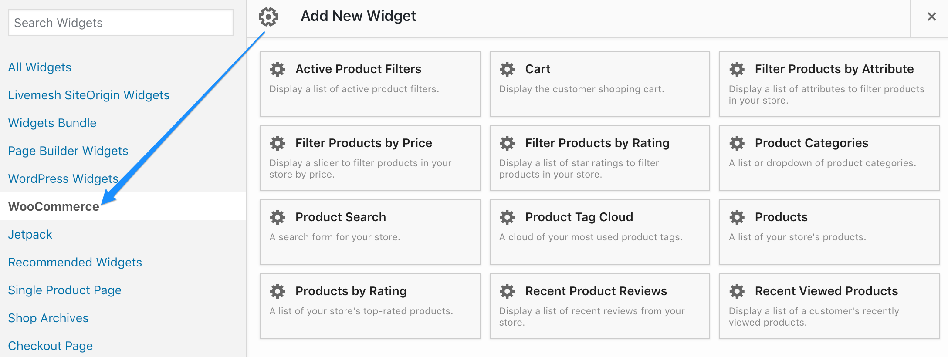
Task: Click the Products by Rating gear icon
Action: tap(278, 291)
